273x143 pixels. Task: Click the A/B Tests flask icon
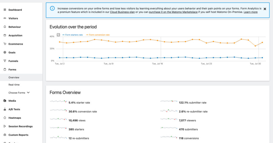(x=5, y=109)
